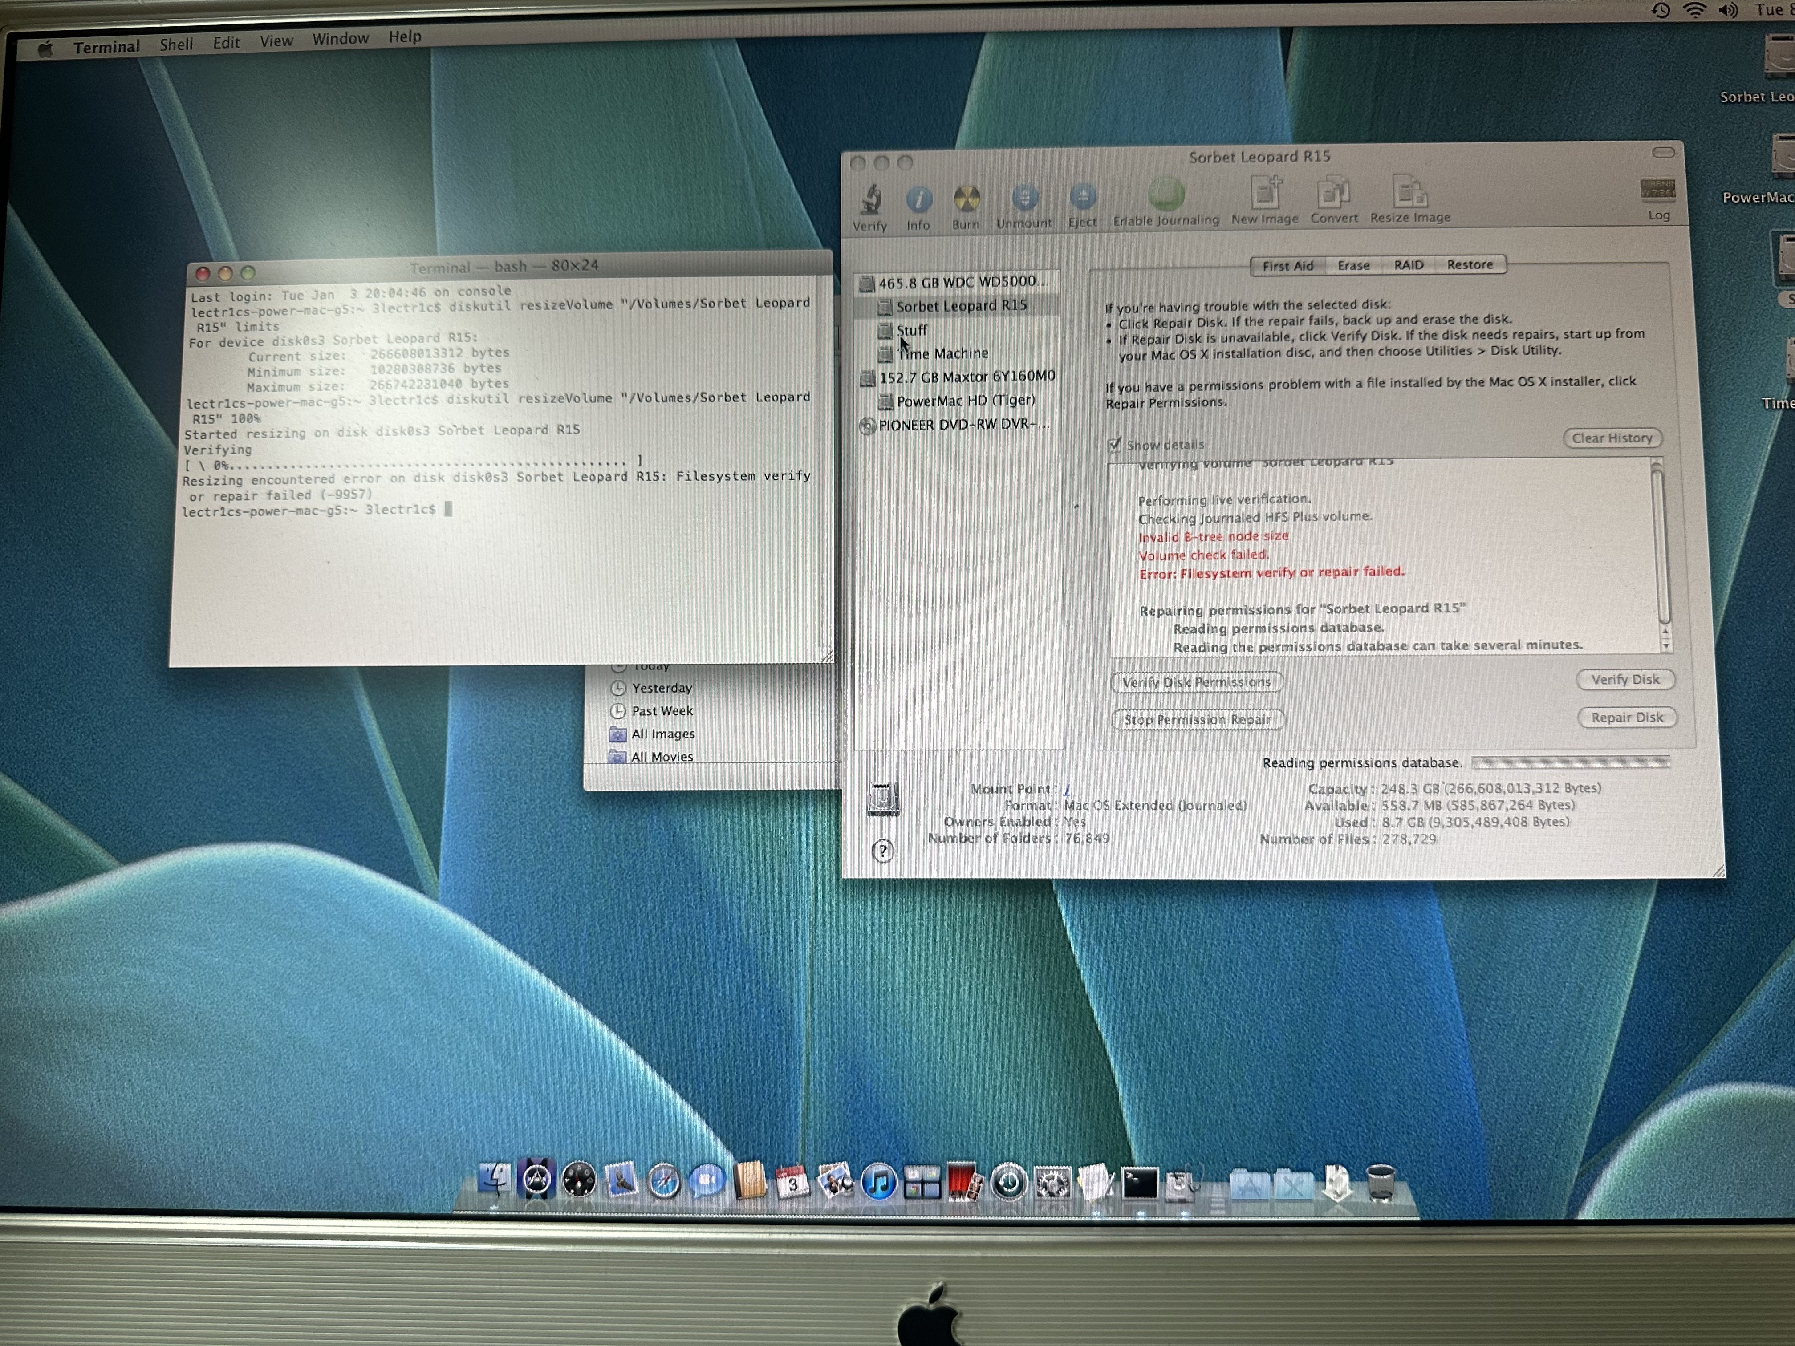
Task: Click the Verify microscope toolbar icon
Action: 871,199
